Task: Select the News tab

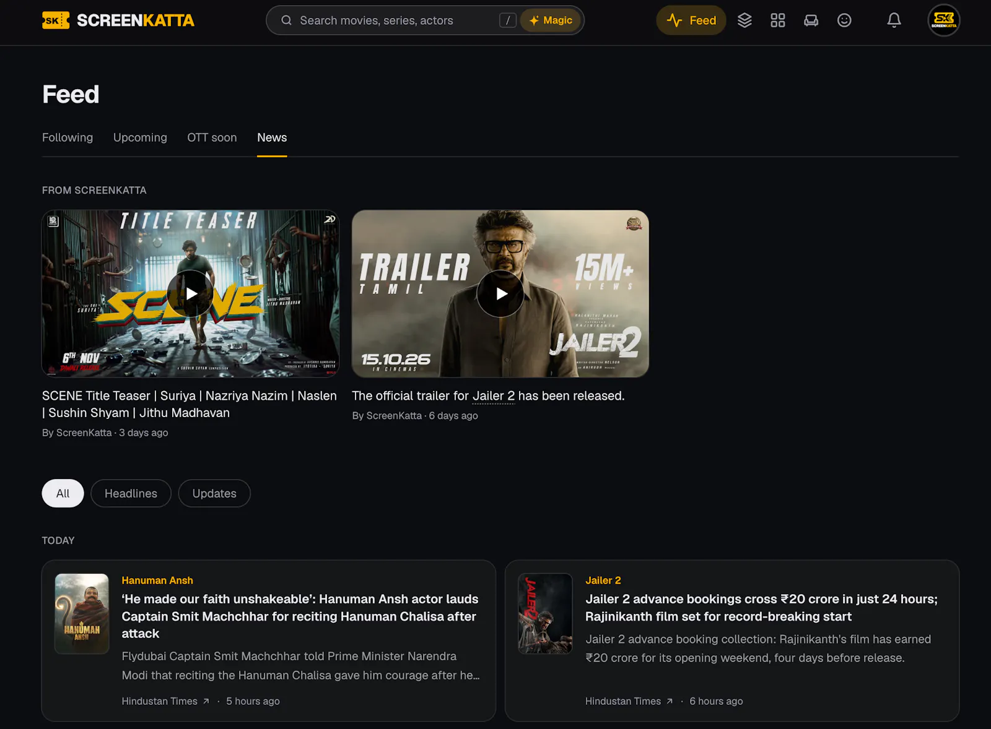Action: pyautogui.click(x=272, y=137)
